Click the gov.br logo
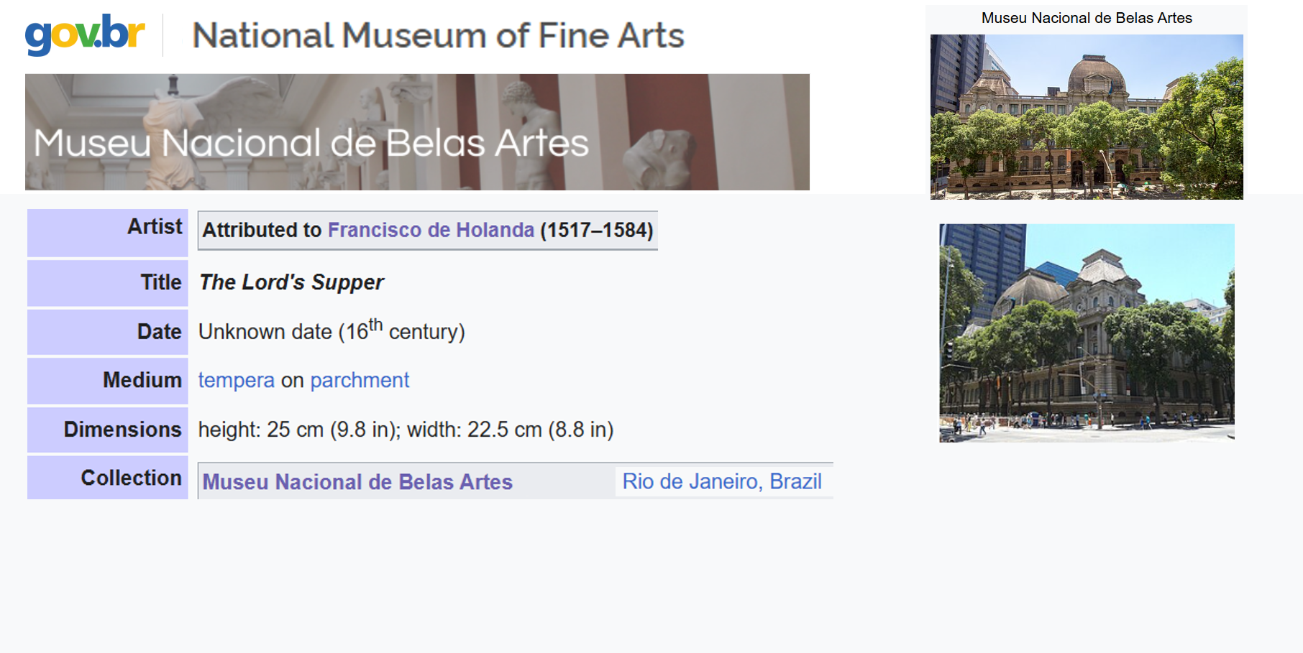1303x653 pixels. coord(85,34)
